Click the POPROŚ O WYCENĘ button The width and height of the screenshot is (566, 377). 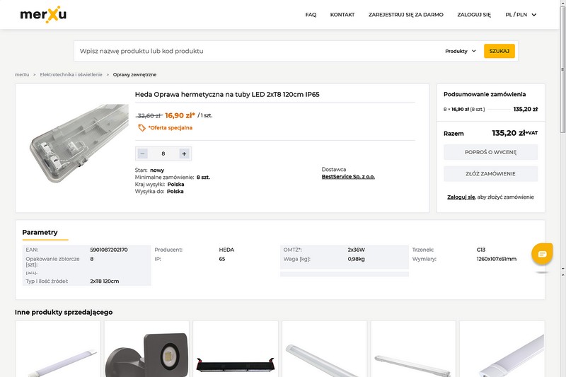click(490, 152)
